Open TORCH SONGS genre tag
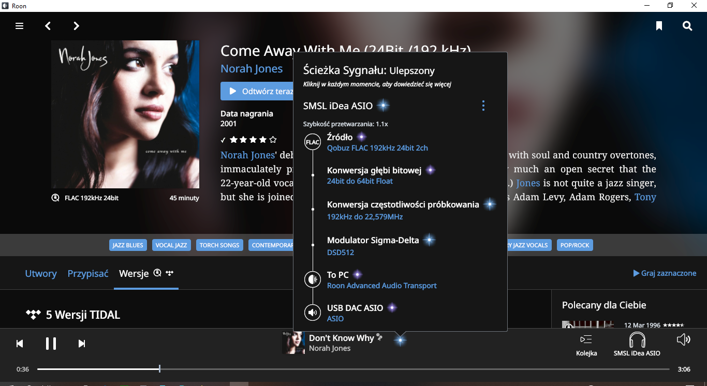Image resolution: width=707 pixels, height=386 pixels. pyautogui.click(x=219, y=245)
